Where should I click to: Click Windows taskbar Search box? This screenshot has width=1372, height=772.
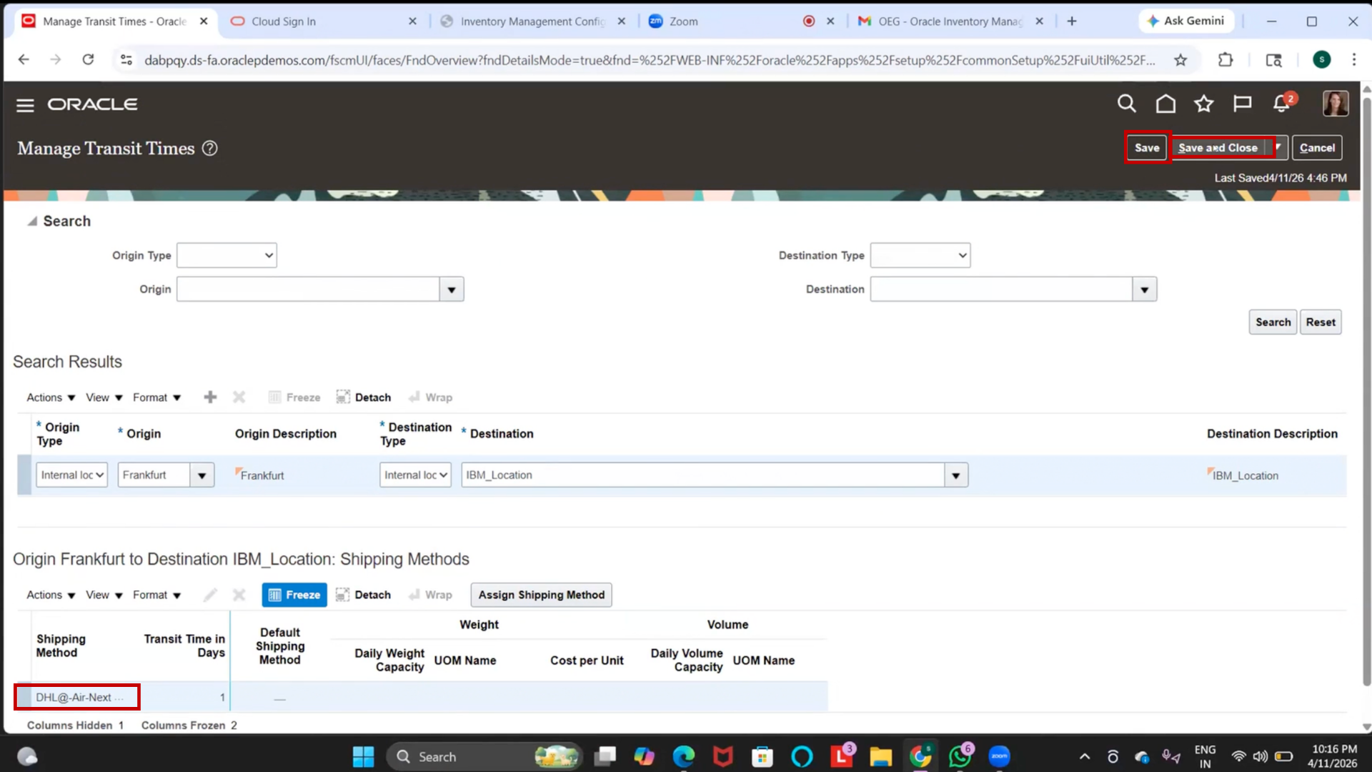pos(484,756)
